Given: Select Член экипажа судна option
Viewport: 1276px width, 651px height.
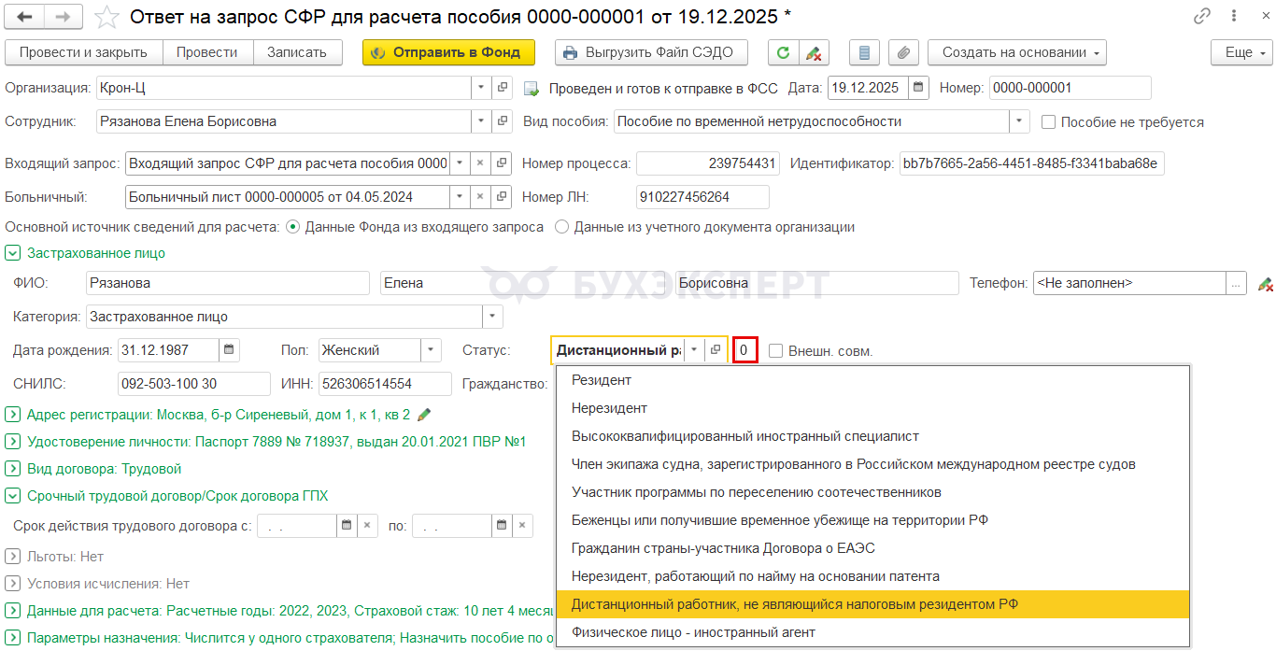Looking at the screenshot, I should pyautogui.click(x=872, y=464).
